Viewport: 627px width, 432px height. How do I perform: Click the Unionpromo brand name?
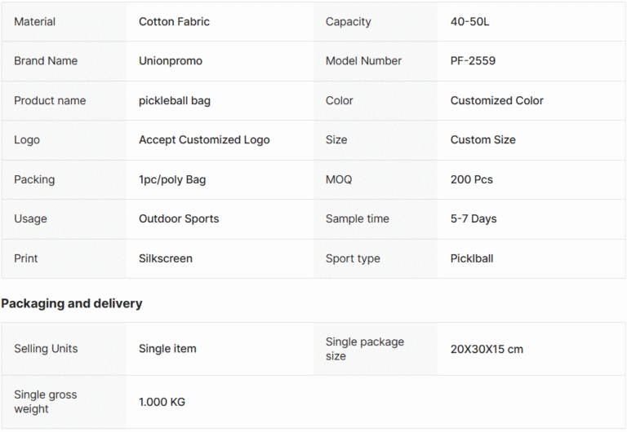171,60
